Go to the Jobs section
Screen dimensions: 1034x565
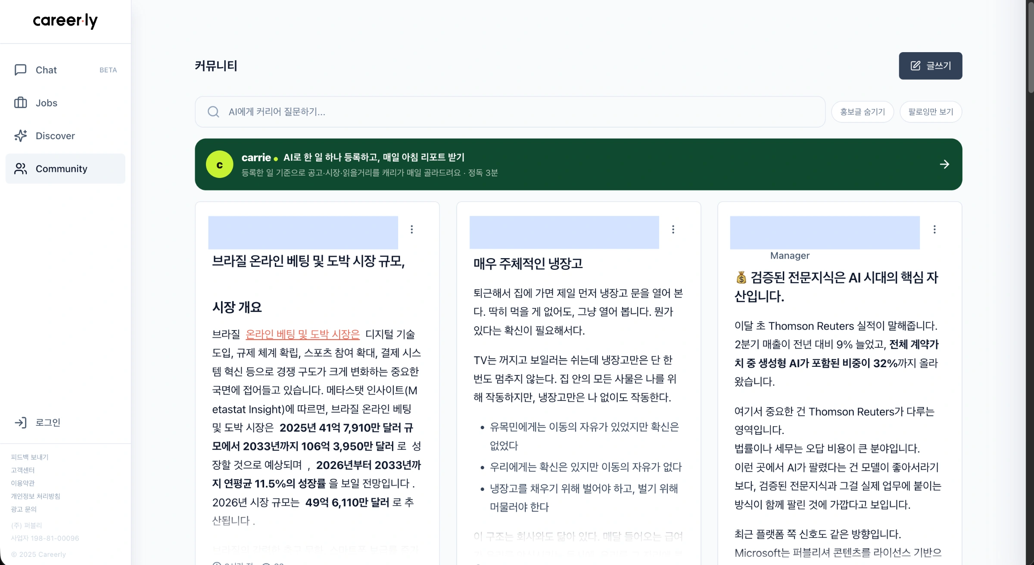point(65,103)
